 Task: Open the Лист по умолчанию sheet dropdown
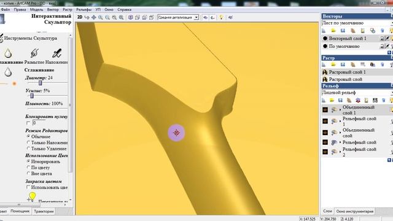[392, 23]
